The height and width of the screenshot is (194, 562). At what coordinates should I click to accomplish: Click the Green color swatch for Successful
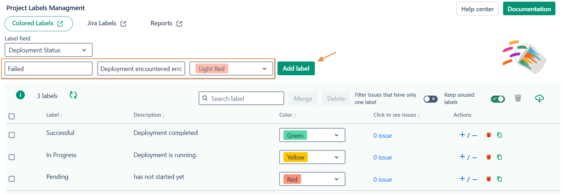(295, 135)
